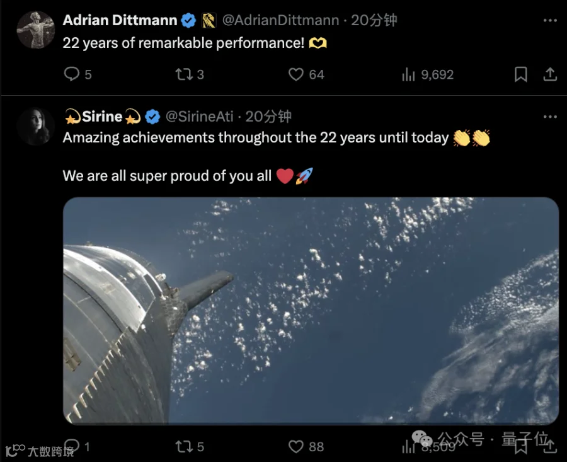This screenshot has width=567, height=462.
Task: Like Adrian Dittmann's tweet
Action: 296,74
